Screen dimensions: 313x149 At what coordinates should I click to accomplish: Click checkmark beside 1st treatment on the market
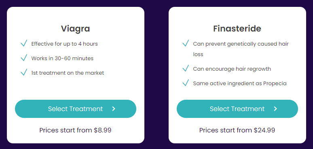click(x=24, y=72)
